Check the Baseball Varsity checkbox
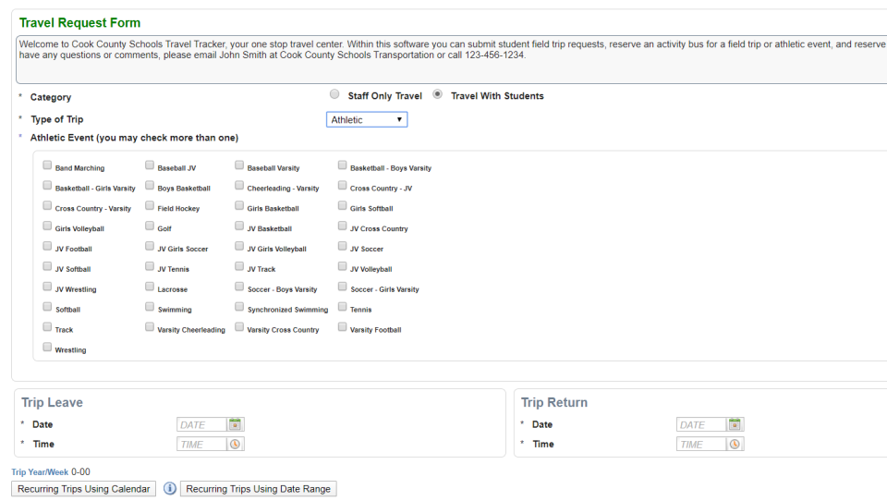The image size is (887, 501). [239, 165]
